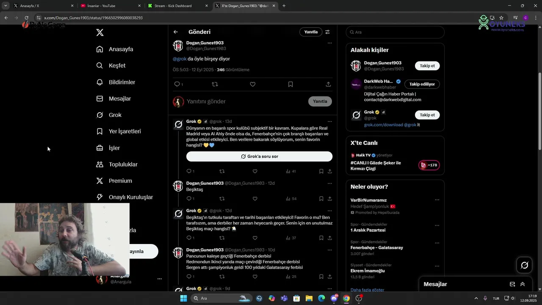Share the main post via the share icon
The width and height of the screenshot is (542, 305).
(328, 84)
